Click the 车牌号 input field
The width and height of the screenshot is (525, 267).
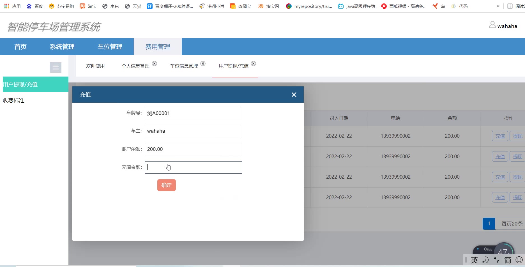point(193,113)
